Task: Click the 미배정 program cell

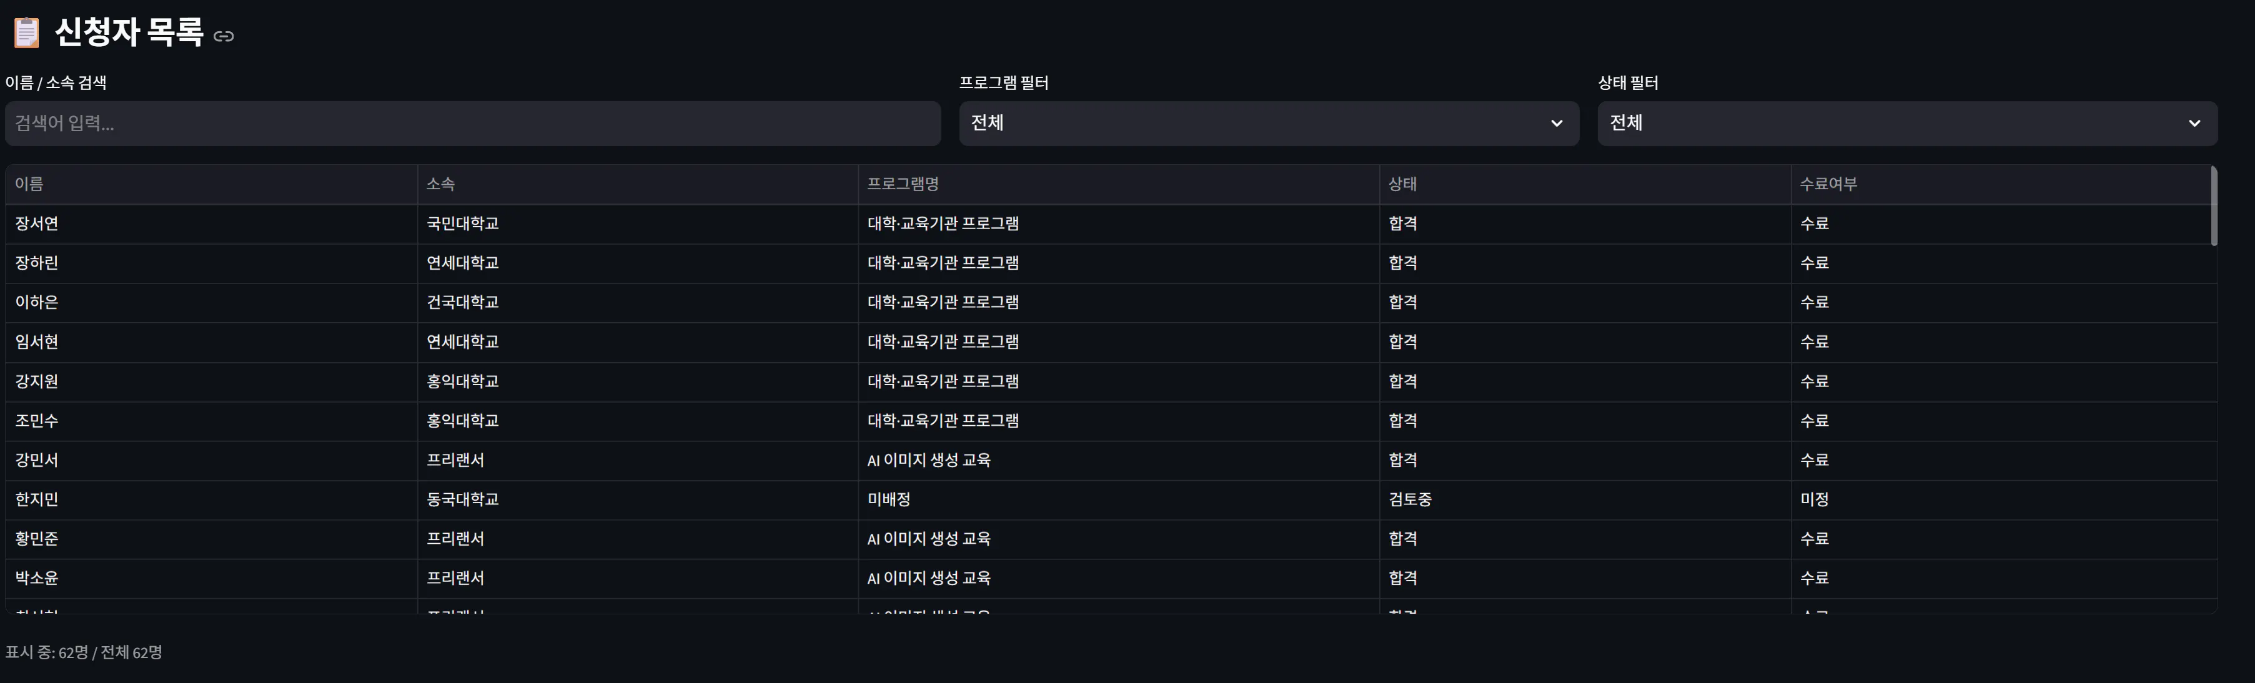Action: (888, 499)
